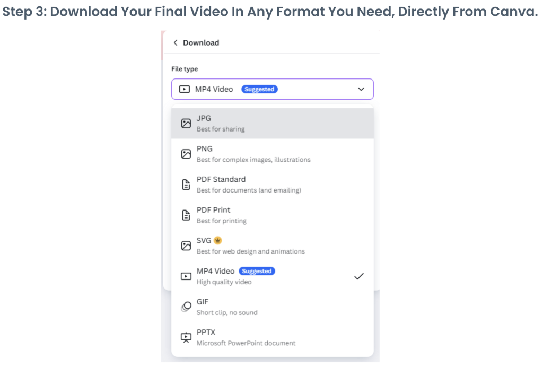The image size is (543, 367).
Task: Click the SVG image icon
Action: [186, 246]
